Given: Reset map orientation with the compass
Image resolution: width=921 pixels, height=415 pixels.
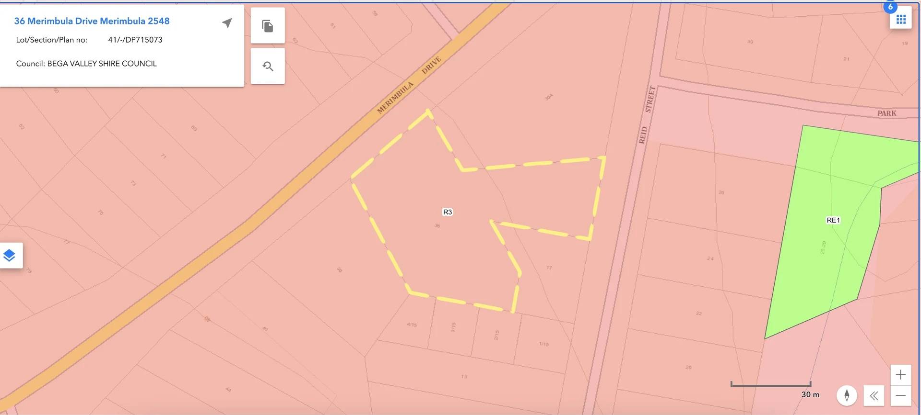Looking at the screenshot, I should click(847, 395).
